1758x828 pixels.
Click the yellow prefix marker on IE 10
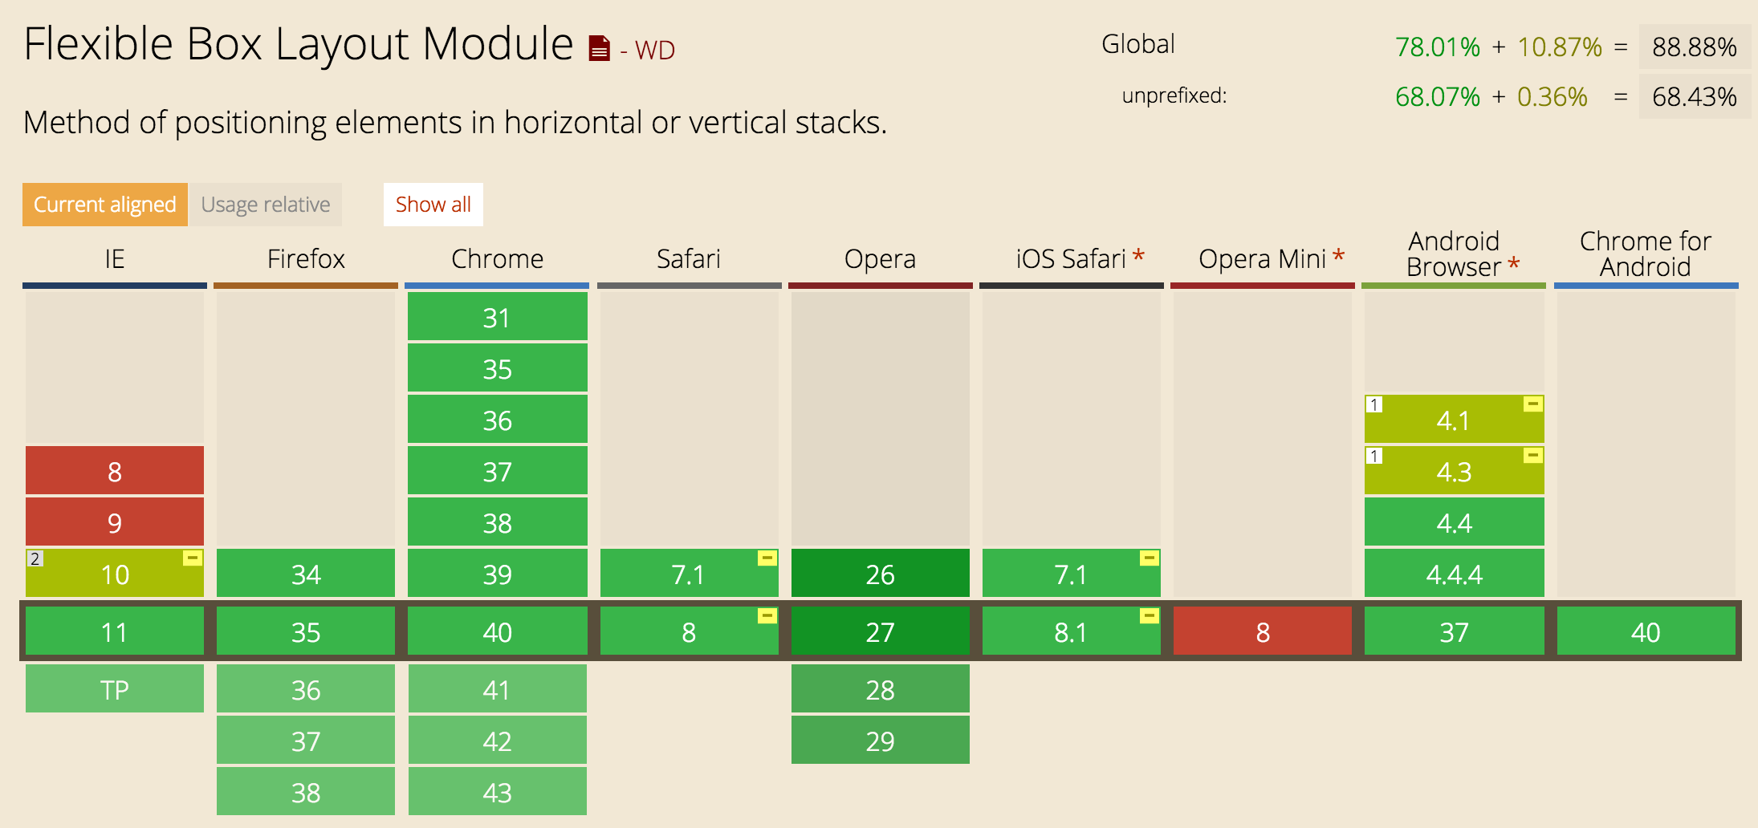tap(193, 558)
